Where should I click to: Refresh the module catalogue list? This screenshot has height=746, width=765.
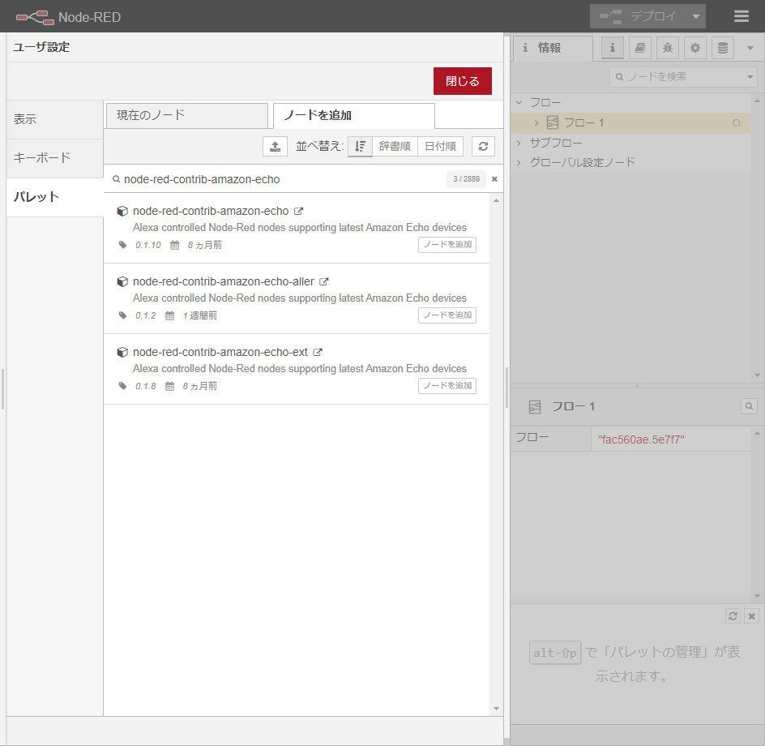(484, 147)
